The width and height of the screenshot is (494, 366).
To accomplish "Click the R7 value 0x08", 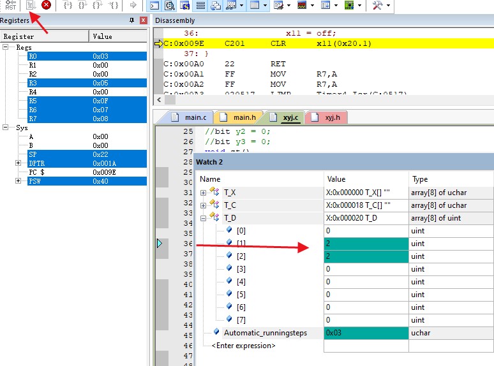I will pyautogui.click(x=100, y=119).
